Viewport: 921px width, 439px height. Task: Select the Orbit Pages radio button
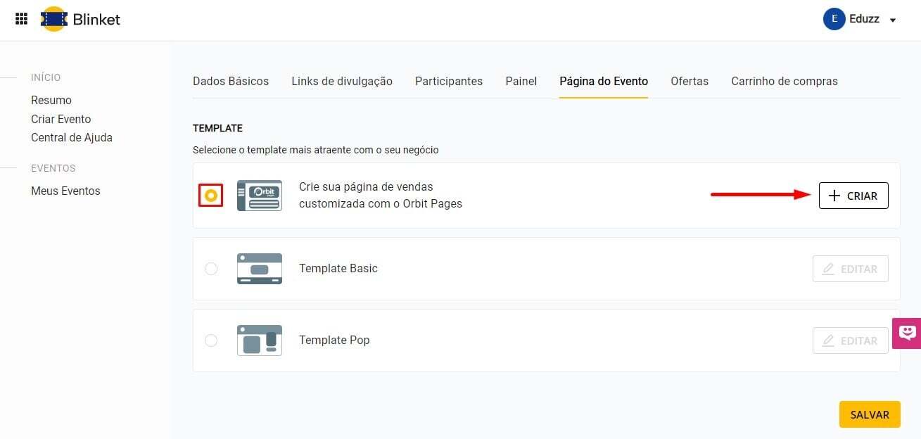(x=210, y=196)
